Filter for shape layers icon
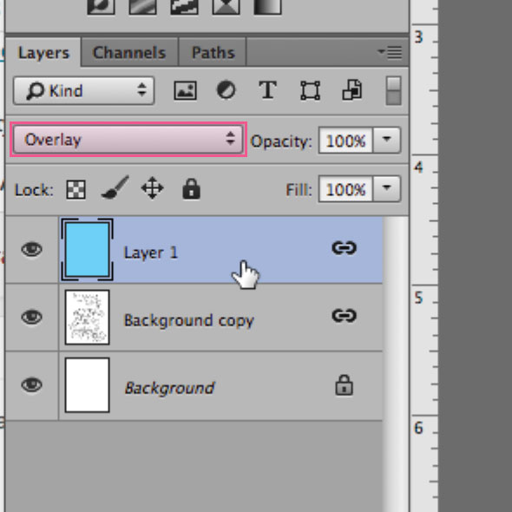 310,90
